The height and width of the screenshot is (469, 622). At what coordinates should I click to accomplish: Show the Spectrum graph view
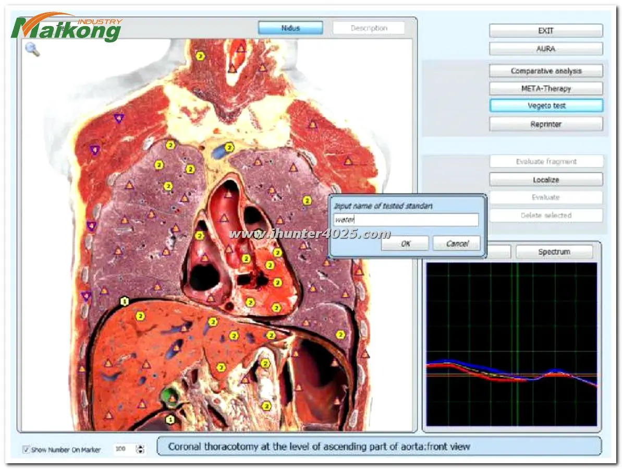[554, 252]
